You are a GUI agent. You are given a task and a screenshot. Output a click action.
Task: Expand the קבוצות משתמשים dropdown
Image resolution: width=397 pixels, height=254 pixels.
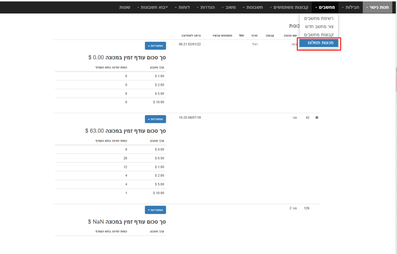click(289, 7)
